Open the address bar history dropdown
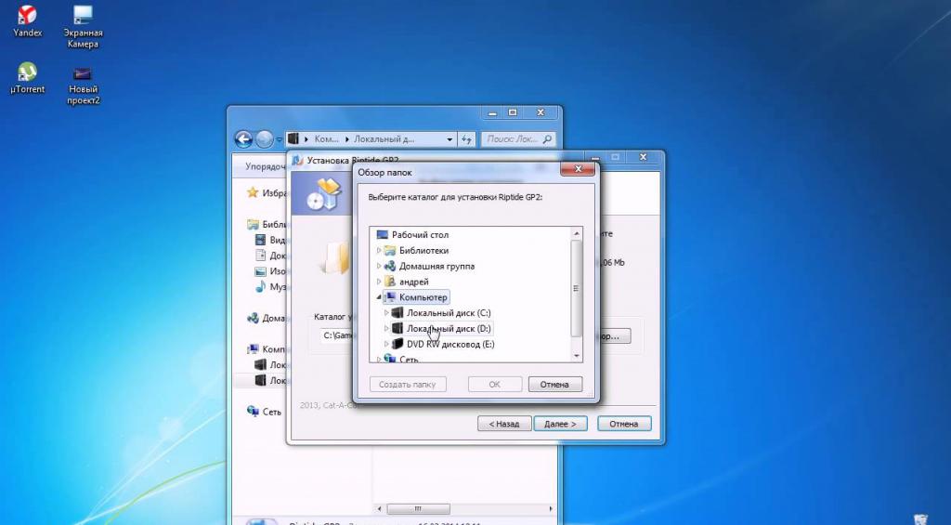The image size is (951, 525). click(x=449, y=139)
